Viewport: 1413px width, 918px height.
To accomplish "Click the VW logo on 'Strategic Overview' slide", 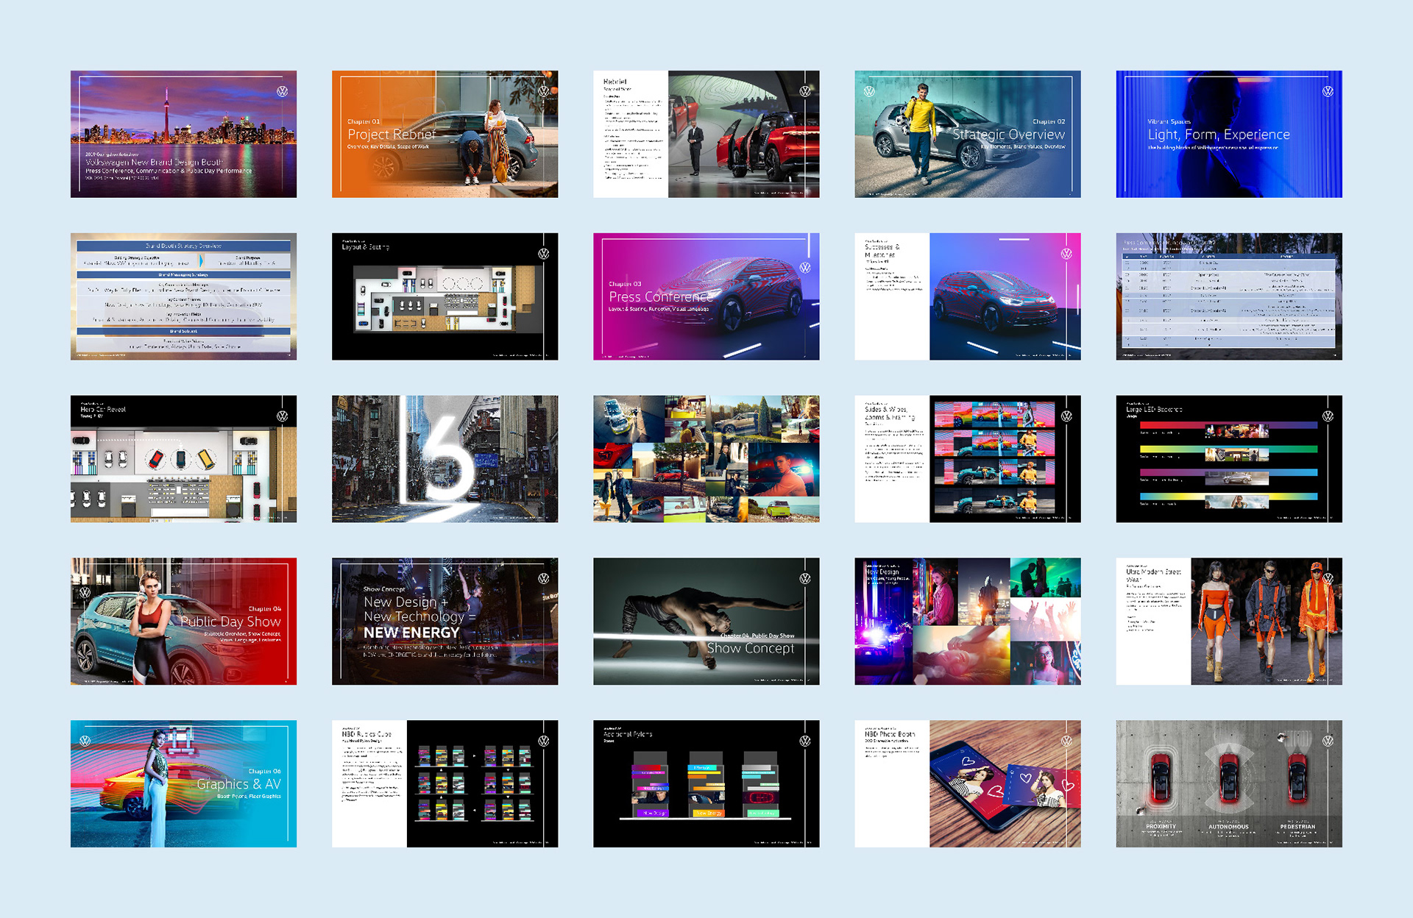I will (869, 91).
